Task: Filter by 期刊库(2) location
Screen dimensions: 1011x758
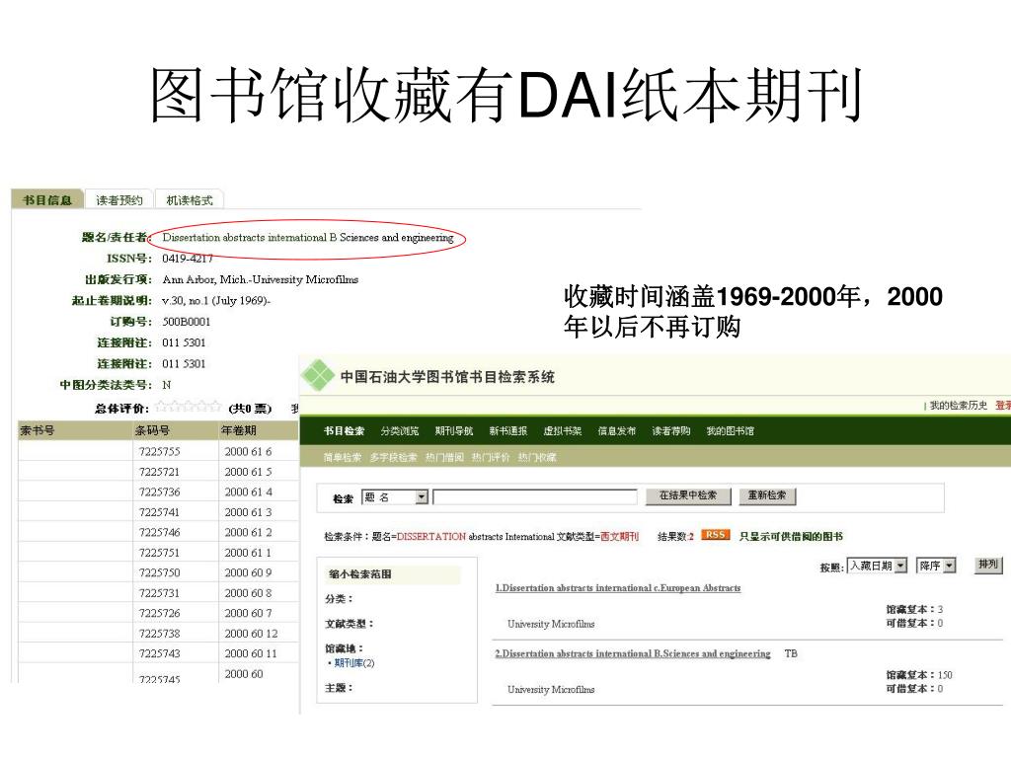Action: [354, 662]
